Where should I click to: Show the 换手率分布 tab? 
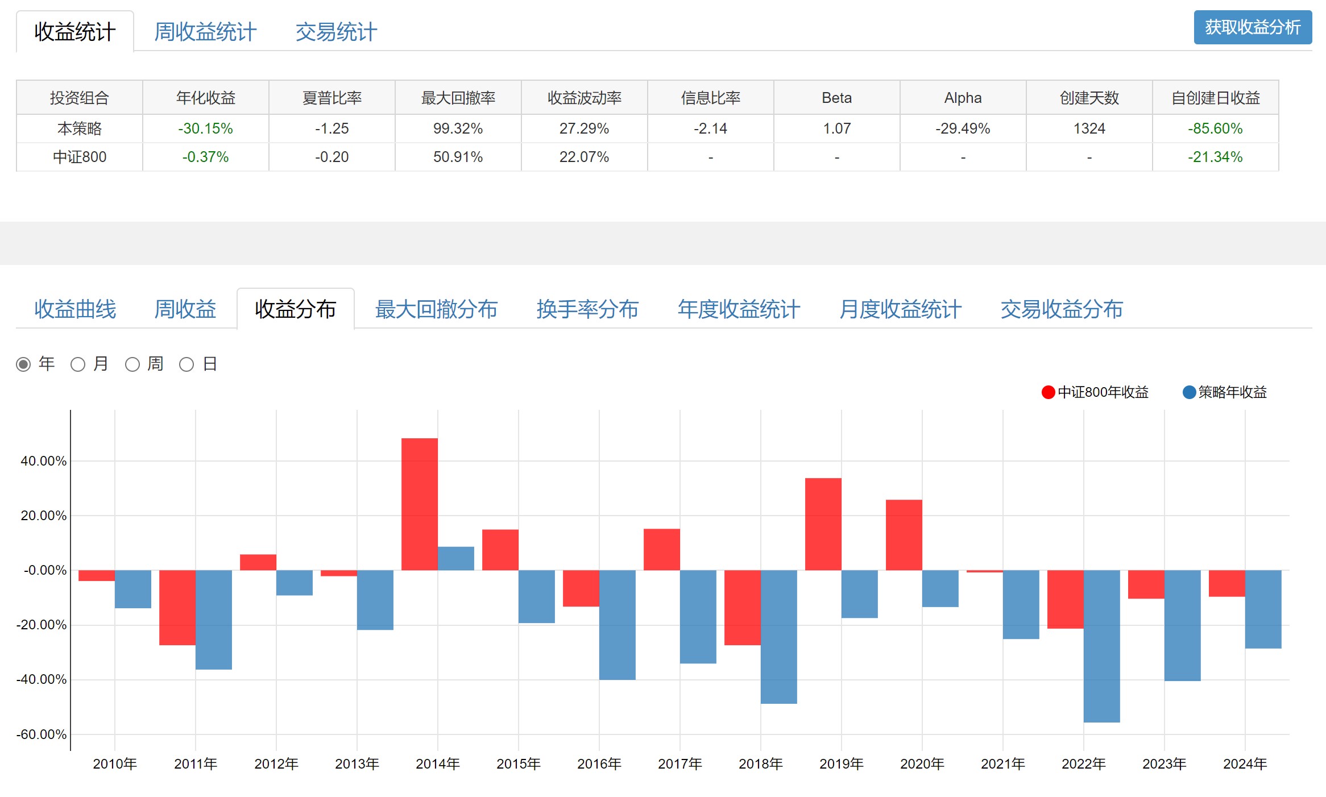click(x=587, y=310)
